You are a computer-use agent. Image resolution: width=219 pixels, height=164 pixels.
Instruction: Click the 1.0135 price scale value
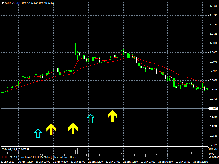(214, 34)
